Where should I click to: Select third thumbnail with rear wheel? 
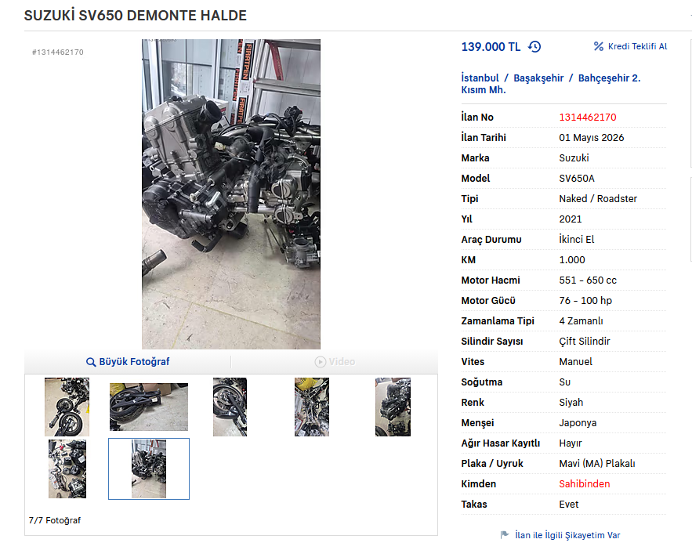[x=230, y=407]
